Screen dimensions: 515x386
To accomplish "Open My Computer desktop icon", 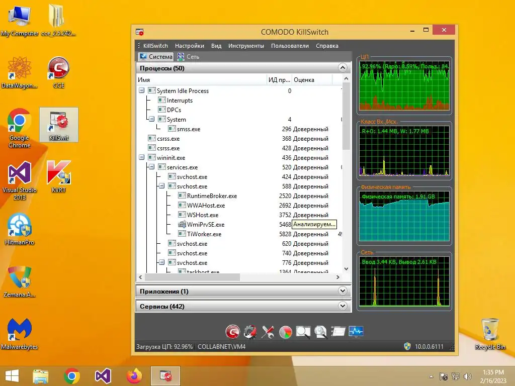I will [20, 20].
